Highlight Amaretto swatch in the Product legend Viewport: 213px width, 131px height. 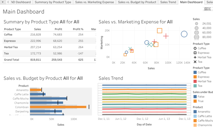pyautogui.click(x=195, y=112)
